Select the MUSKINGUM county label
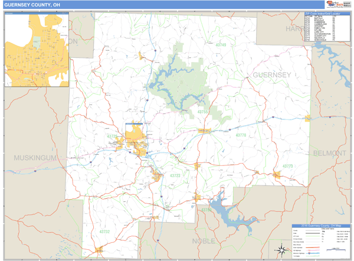This screenshot has width=354, height=261. (x=35, y=158)
